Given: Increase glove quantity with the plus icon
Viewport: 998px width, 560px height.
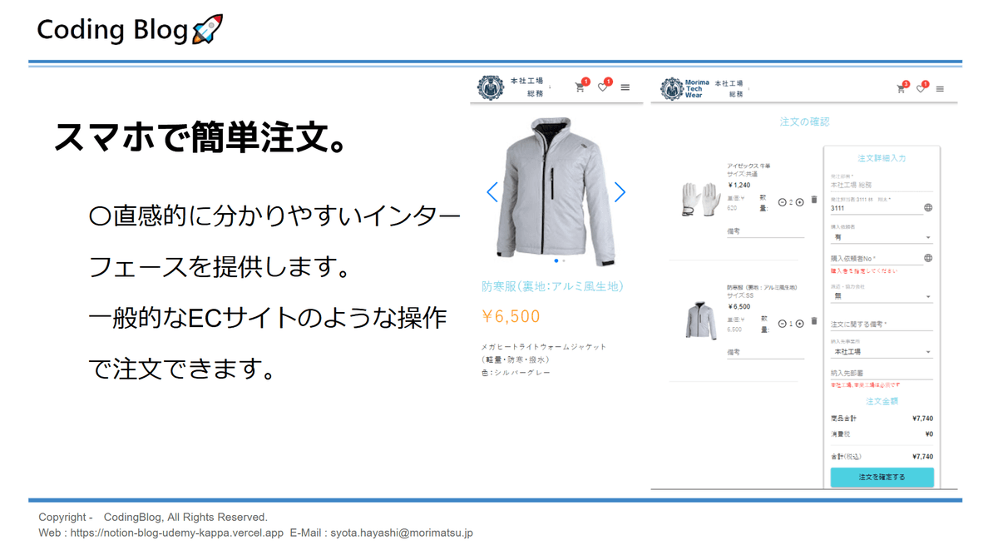Looking at the screenshot, I should (x=800, y=202).
